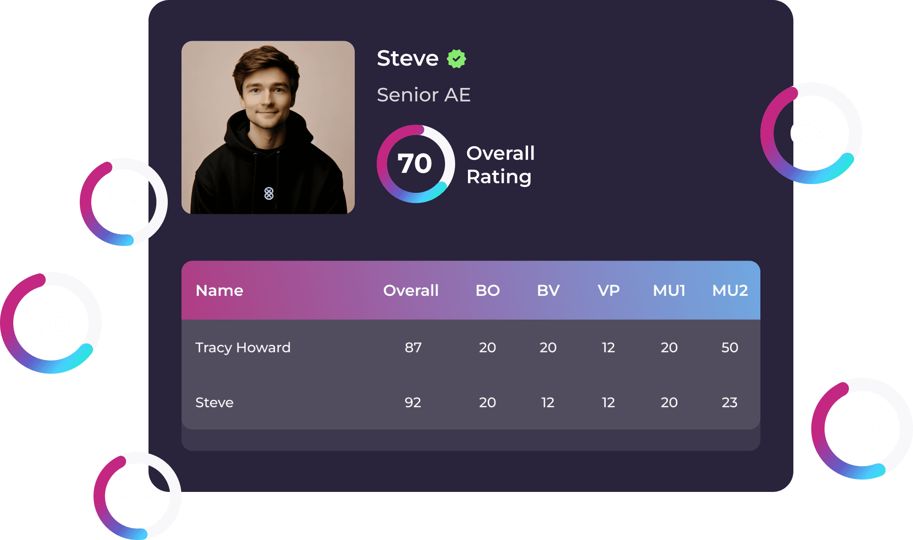Click the Steve name heading
The height and width of the screenshot is (540, 913).
[407, 58]
